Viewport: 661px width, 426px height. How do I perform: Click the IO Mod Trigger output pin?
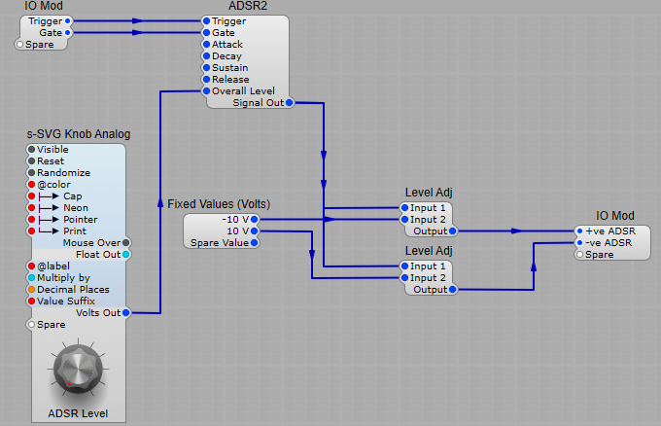pos(67,20)
